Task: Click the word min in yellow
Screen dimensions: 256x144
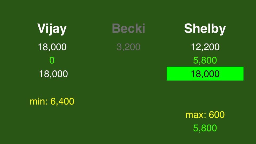Action: click(38, 101)
